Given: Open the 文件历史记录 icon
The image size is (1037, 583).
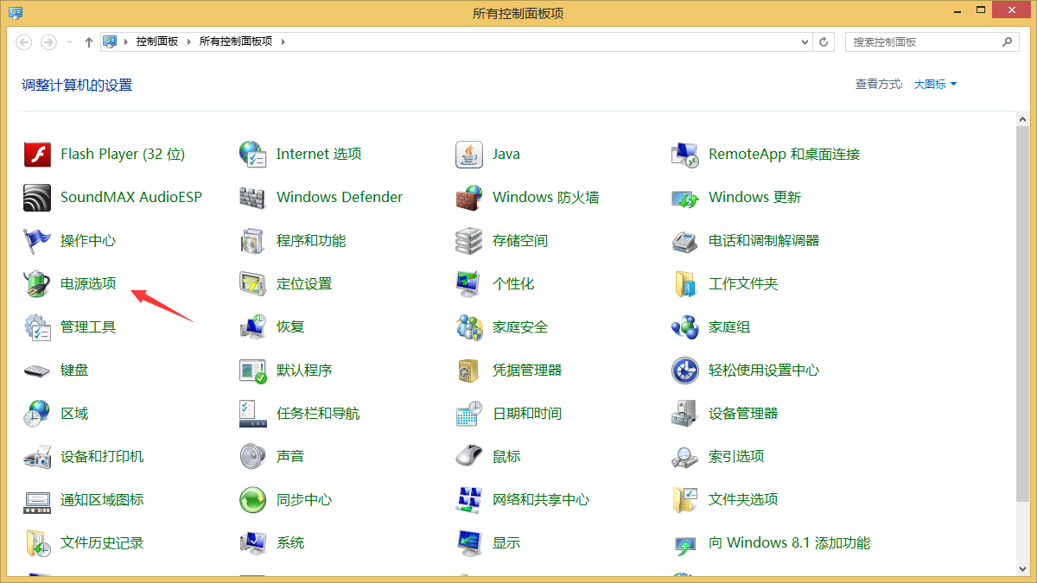Looking at the screenshot, I should coord(37,543).
